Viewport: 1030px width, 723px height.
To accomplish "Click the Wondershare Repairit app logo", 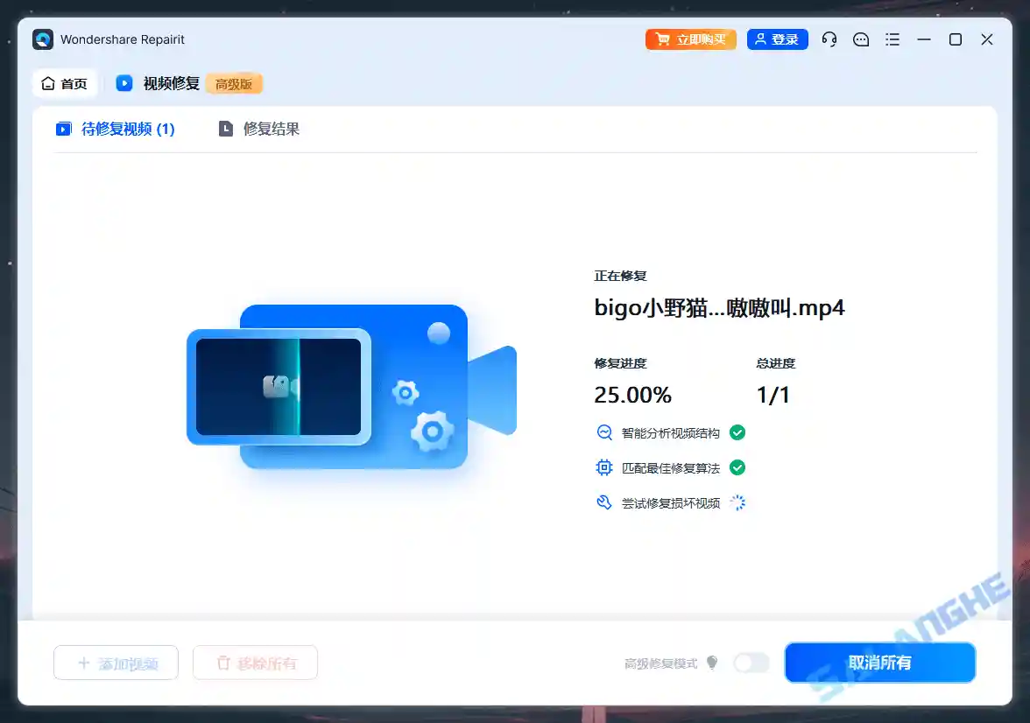I will click(x=43, y=39).
